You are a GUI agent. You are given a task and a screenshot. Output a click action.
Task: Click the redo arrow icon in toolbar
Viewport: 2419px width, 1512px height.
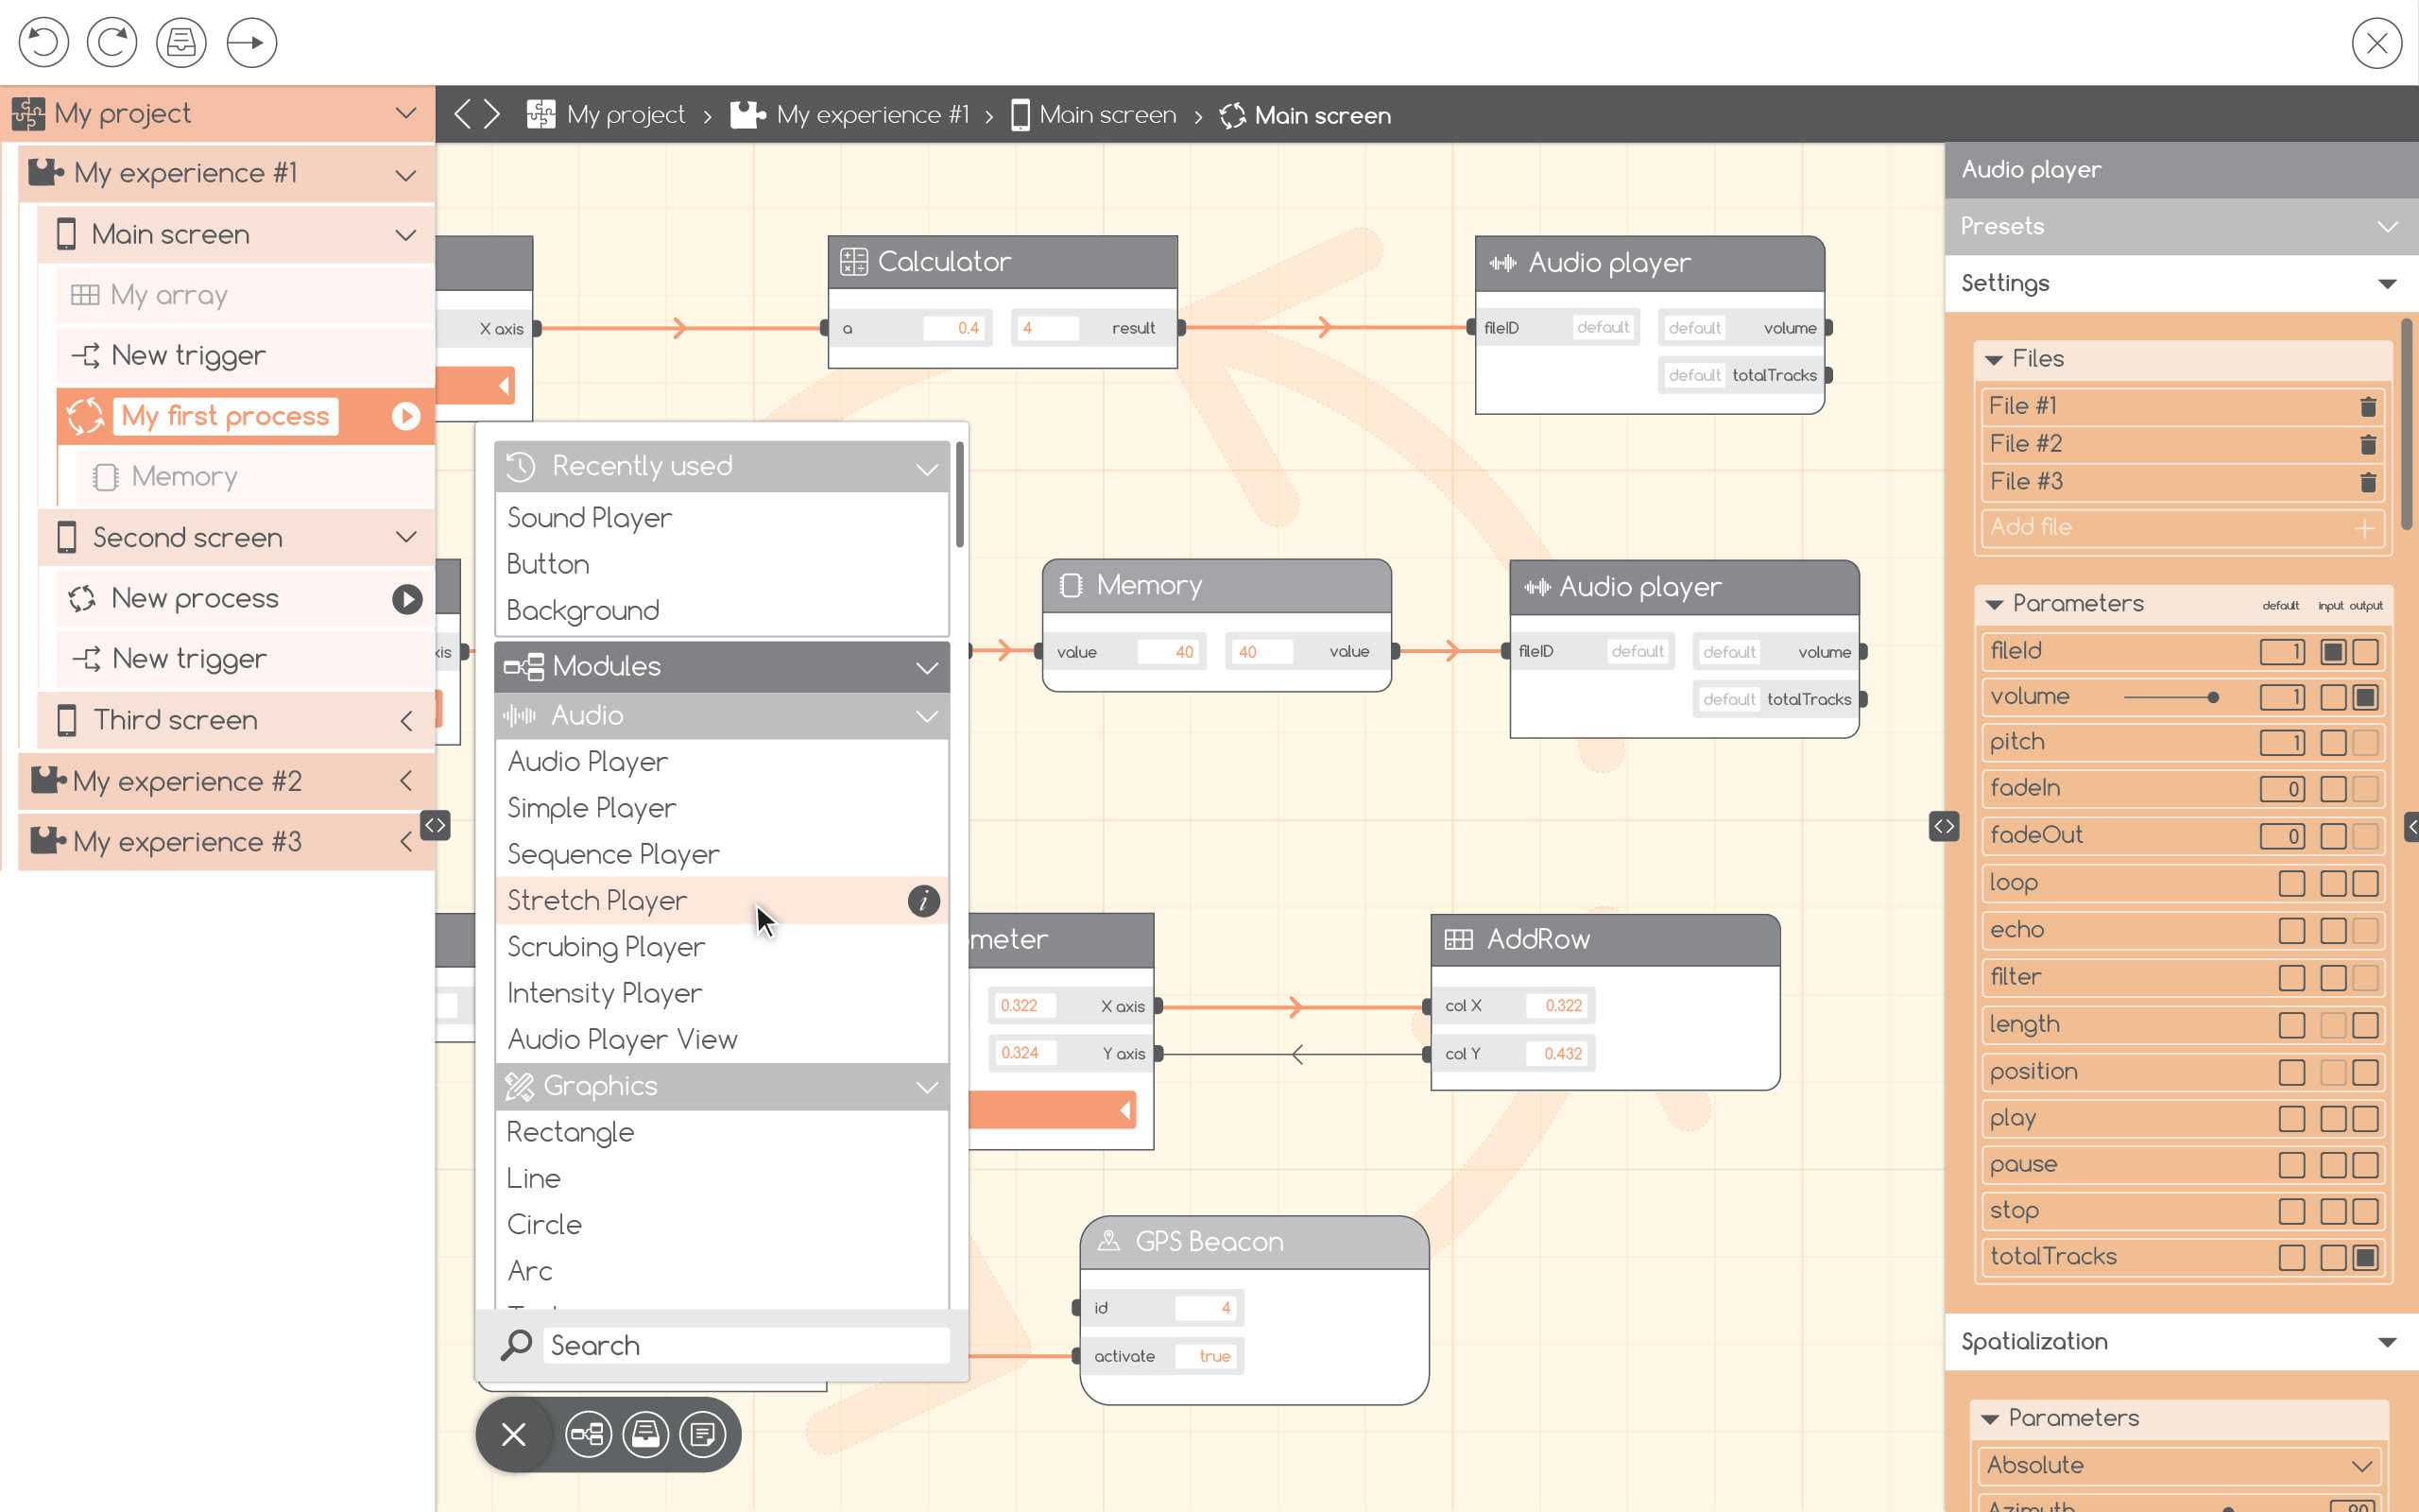coord(112,43)
